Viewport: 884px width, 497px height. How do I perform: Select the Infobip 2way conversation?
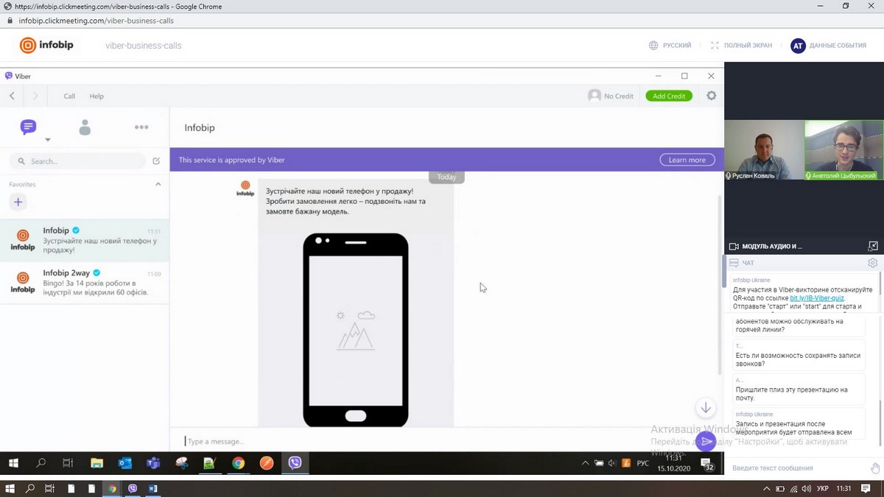pos(85,282)
